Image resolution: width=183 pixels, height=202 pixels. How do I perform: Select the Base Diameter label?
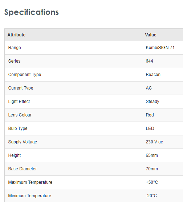click(x=23, y=169)
